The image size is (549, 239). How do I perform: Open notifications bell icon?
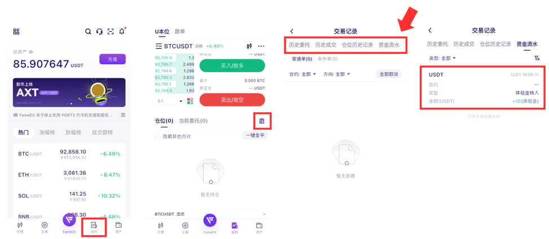click(x=122, y=32)
